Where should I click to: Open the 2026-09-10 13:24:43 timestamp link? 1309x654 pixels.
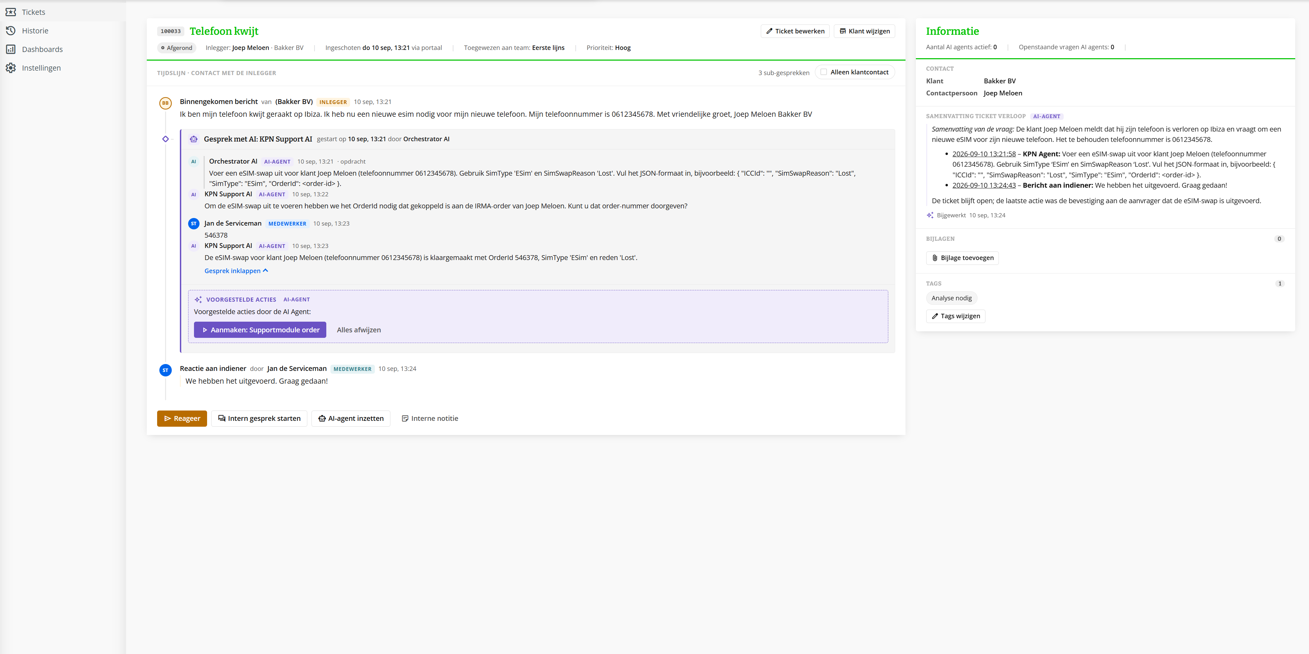click(984, 185)
